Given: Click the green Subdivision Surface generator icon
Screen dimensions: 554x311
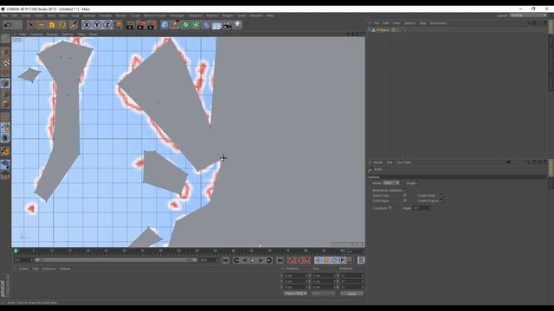Looking at the screenshot, I should pos(185,25).
